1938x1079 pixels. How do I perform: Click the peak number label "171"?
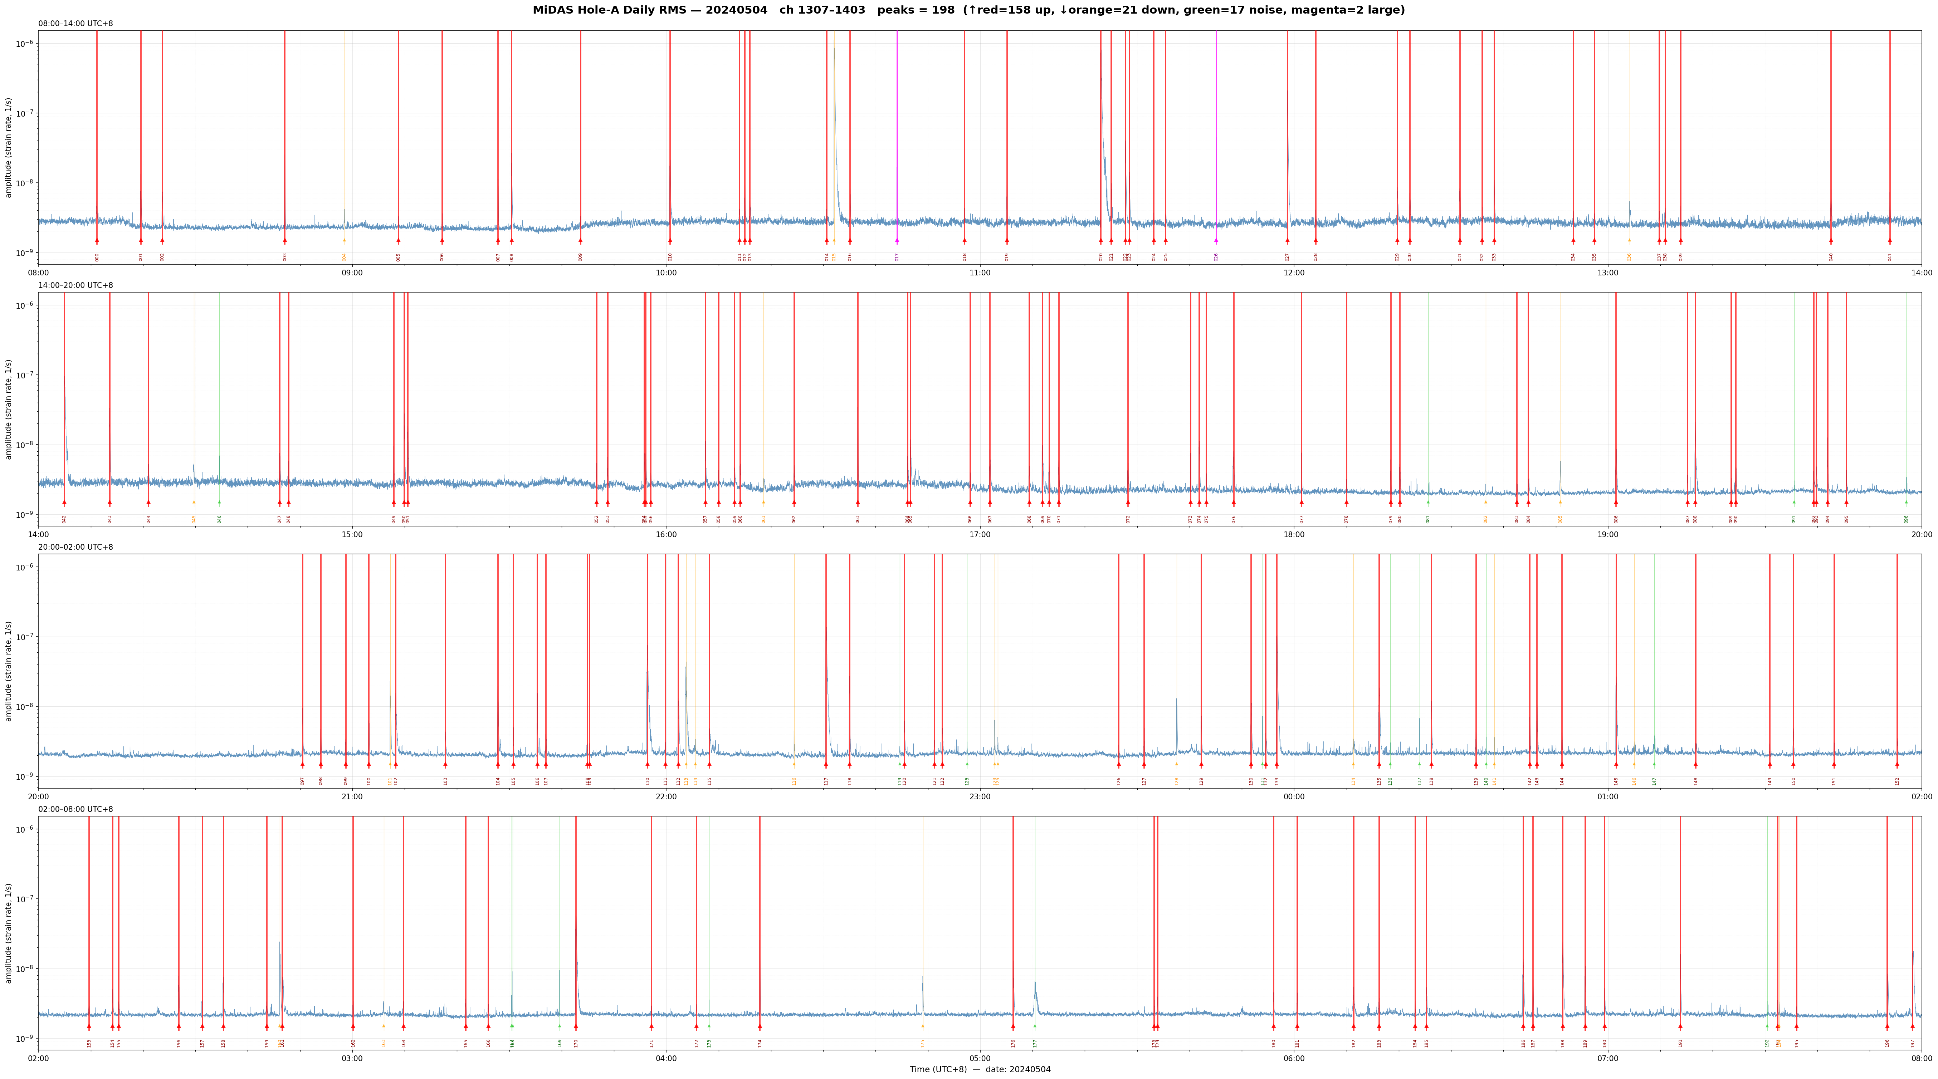click(x=651, y=1043)
